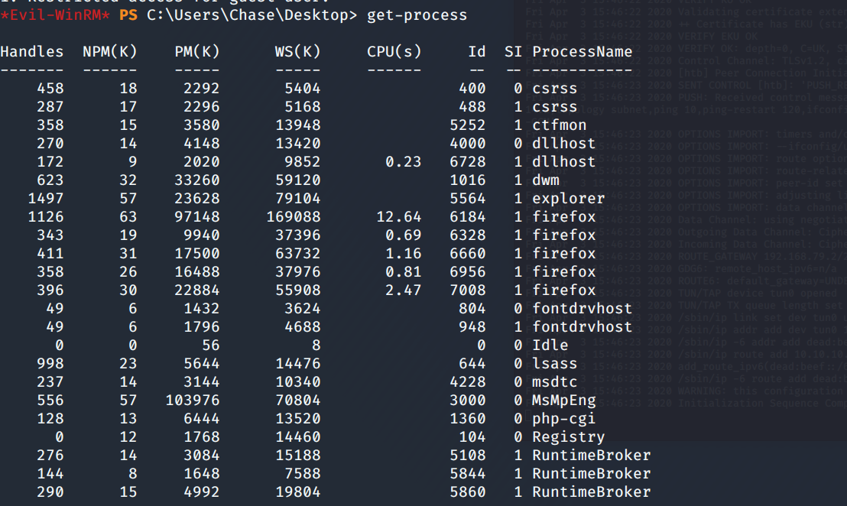The width and height of the screenshot is (847, 506).
Task: Click the msdtc process name
Action: [x=555, y=382]
